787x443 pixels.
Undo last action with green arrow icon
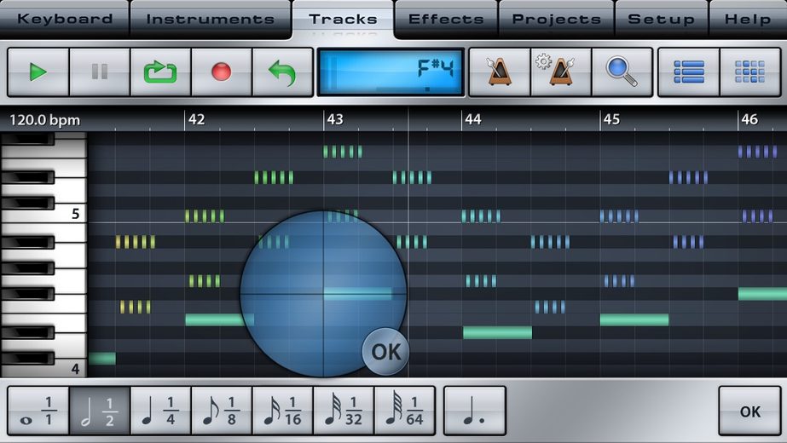(x=282, y=72)
